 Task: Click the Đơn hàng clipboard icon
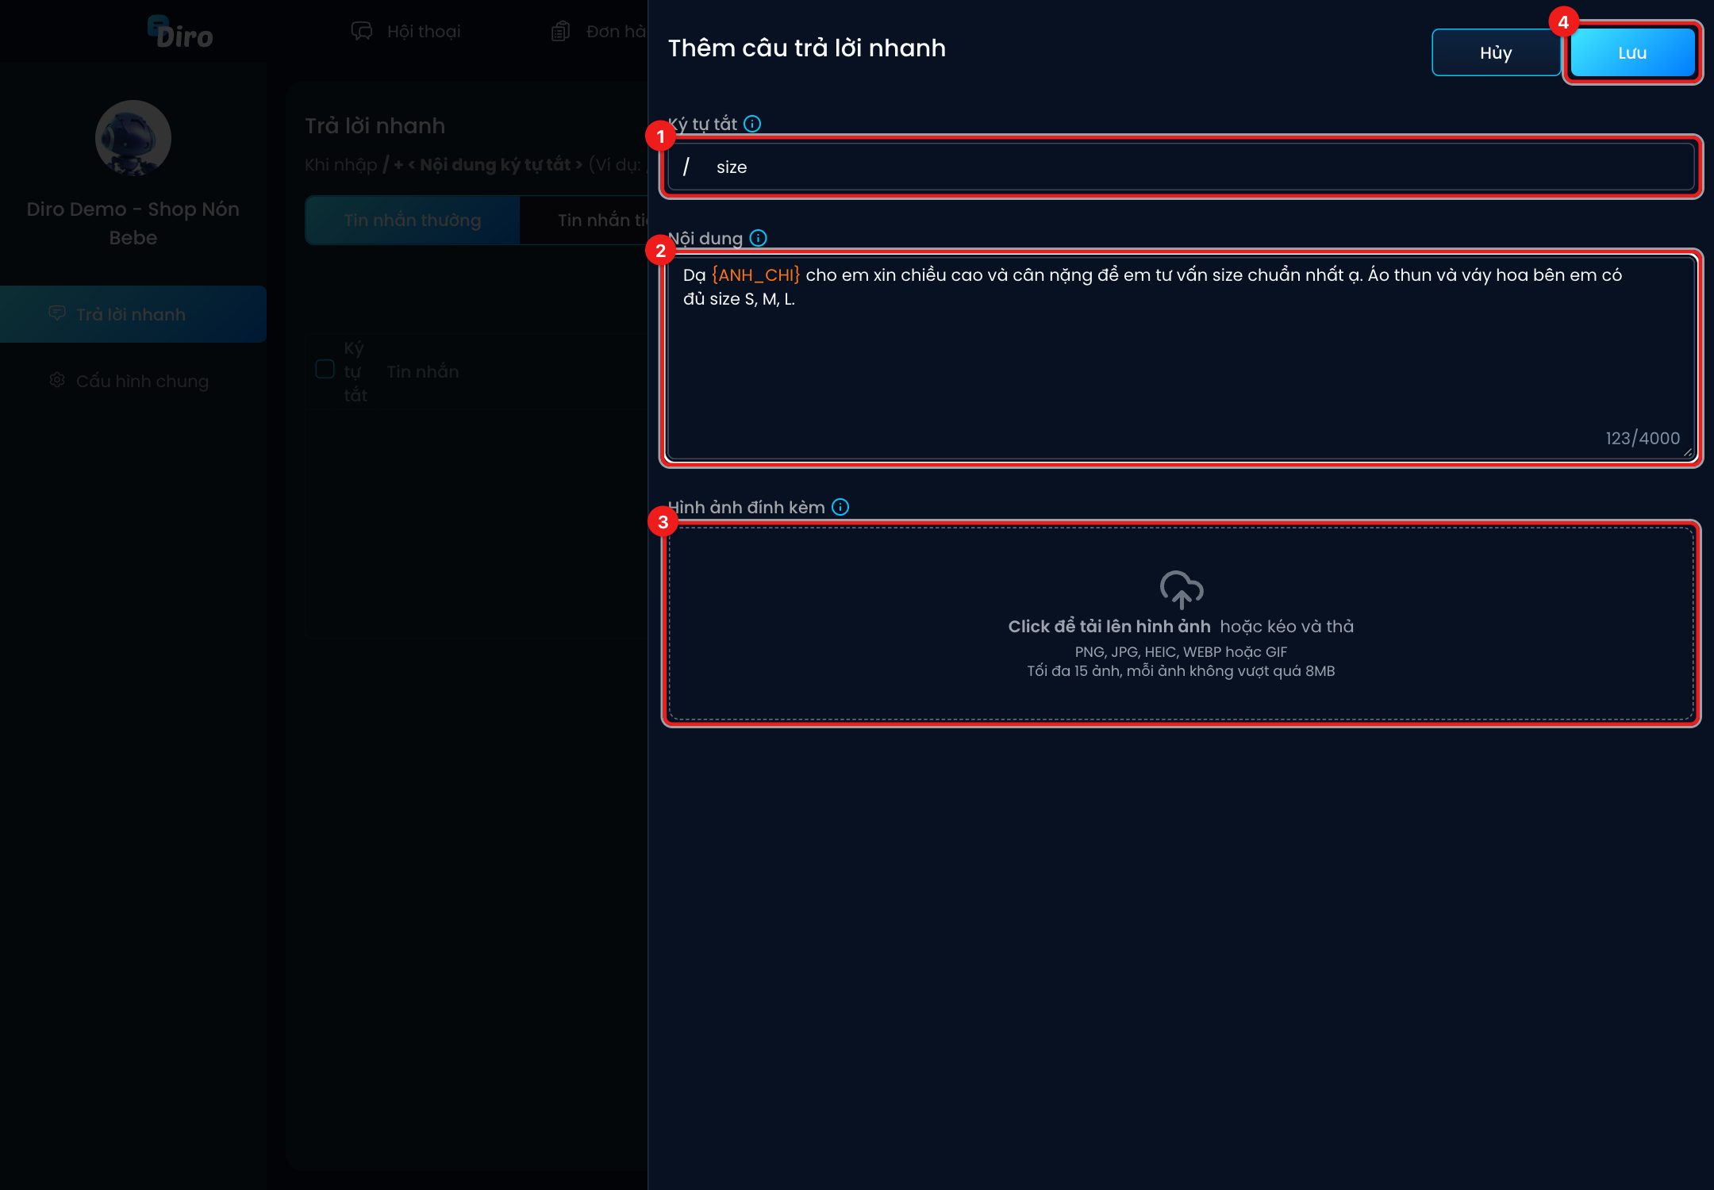tap(560, 31)
